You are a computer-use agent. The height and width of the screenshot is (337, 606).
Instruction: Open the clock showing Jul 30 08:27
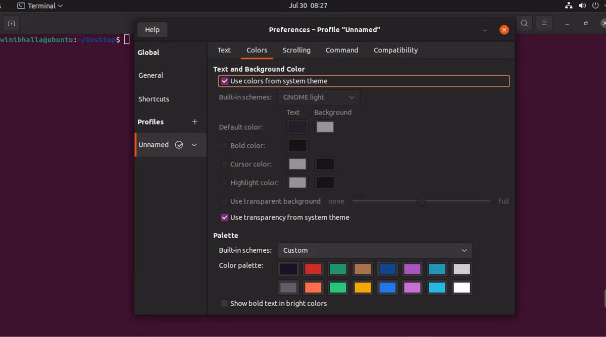coord(308,6)
